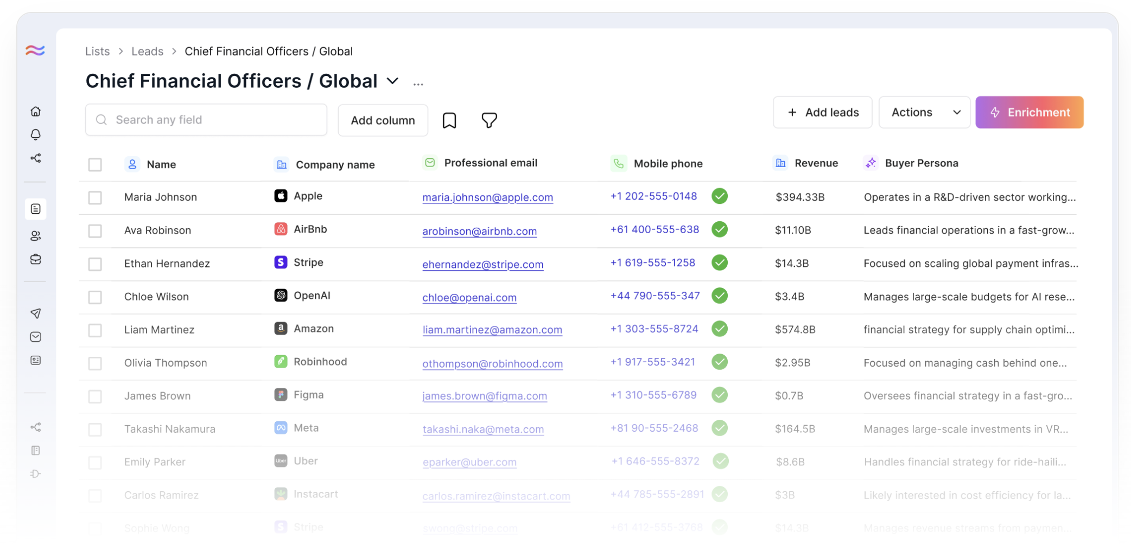Toggle the select-all header checkbox
The width and height of the screenshot is (1131, 551).
95,164
